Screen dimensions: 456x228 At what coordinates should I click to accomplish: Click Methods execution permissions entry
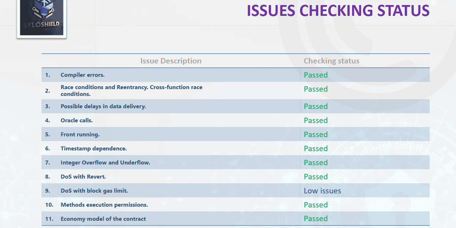[236, 205]
